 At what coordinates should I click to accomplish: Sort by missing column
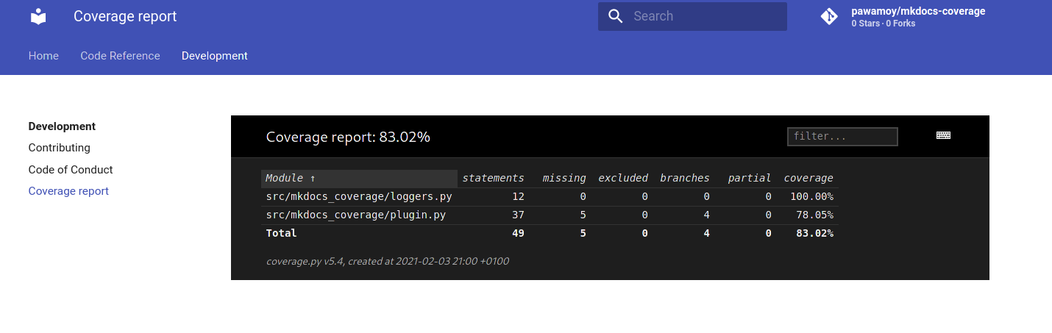(x=564, y=178)
